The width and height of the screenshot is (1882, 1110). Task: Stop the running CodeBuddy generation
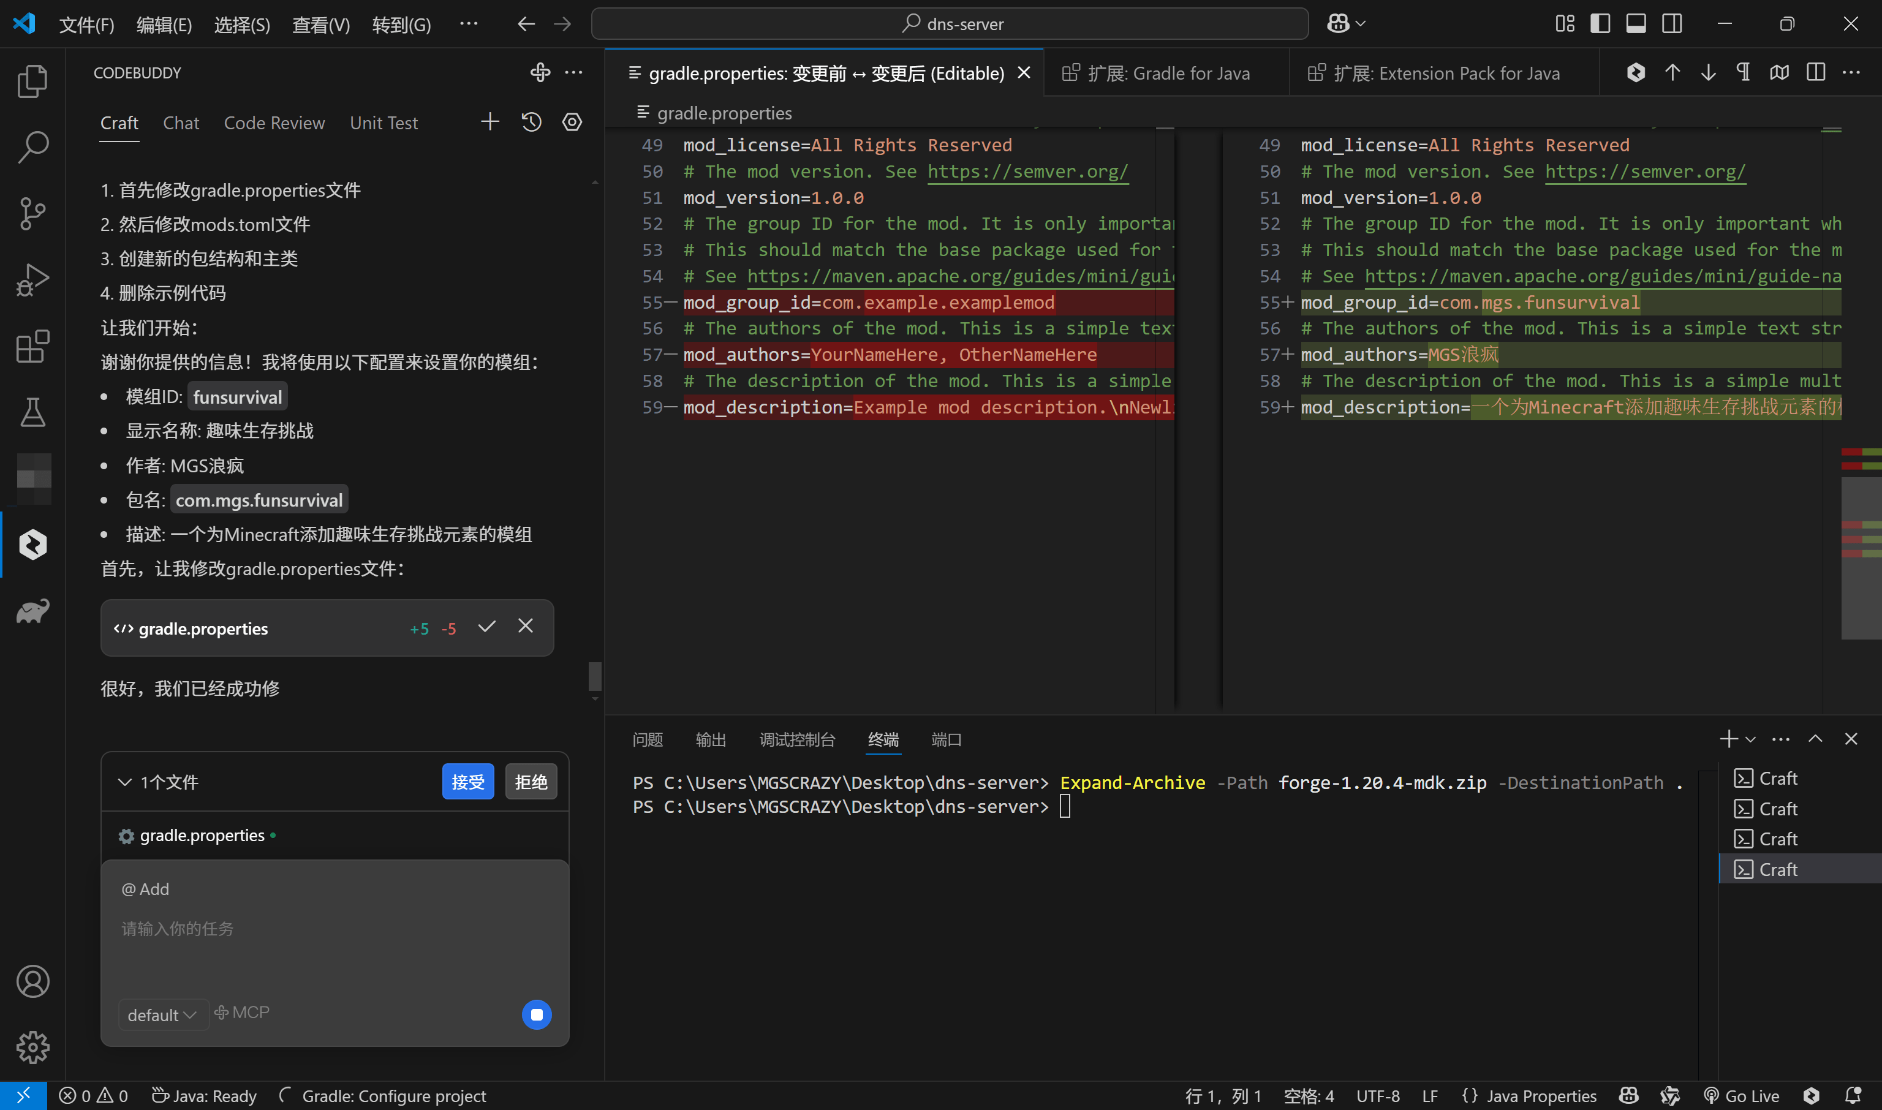(536, 1014)
